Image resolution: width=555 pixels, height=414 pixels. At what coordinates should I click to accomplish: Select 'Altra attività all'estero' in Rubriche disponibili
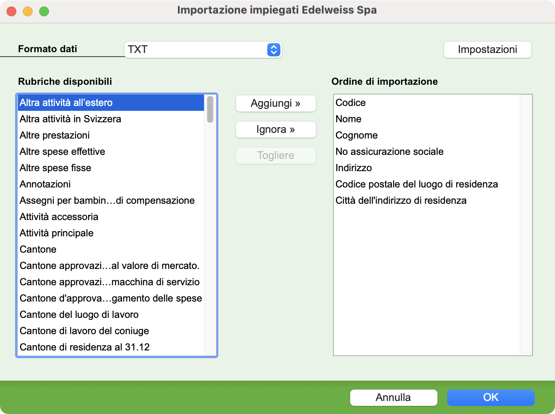[x=111, y=103]
